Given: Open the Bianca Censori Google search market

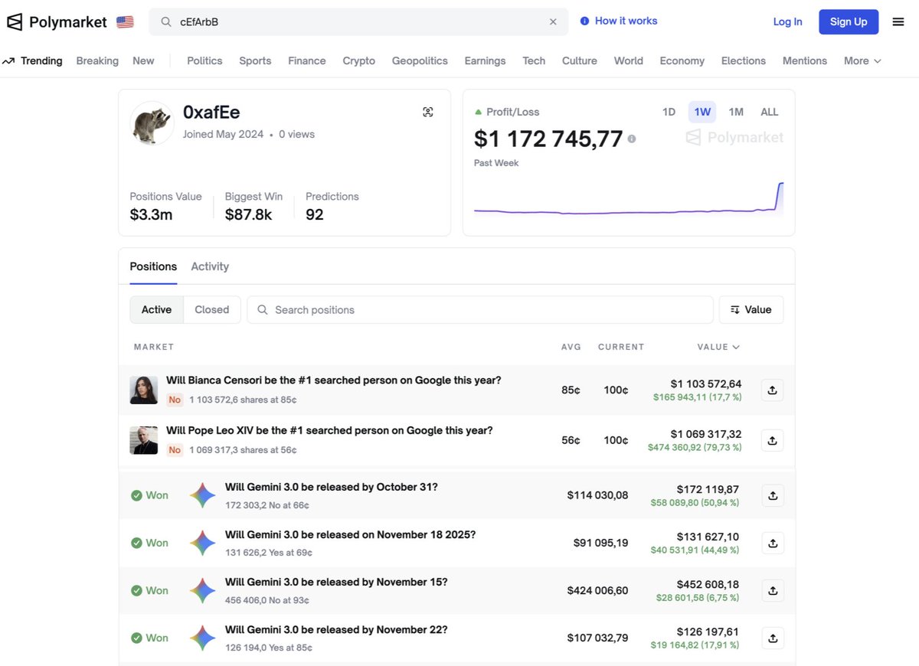Looking at the screenshot, I should click(333, 380).
